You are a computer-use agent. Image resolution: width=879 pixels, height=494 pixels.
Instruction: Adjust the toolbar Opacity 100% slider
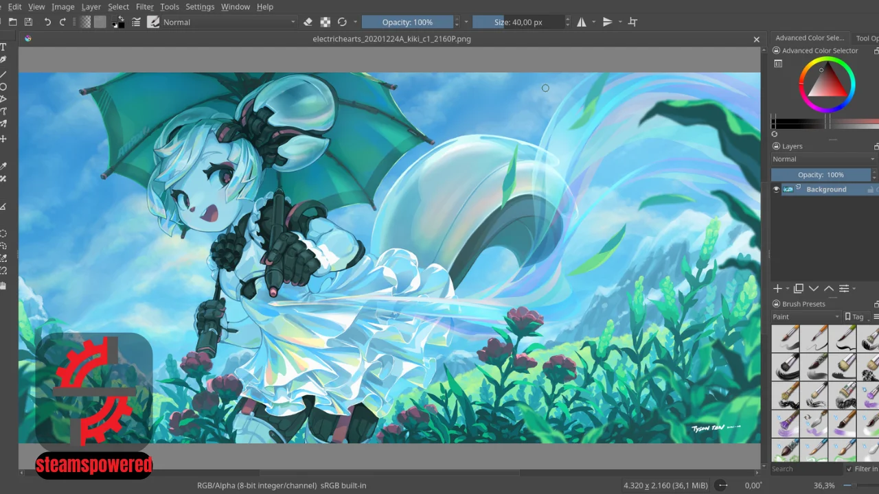pos(408,22)
